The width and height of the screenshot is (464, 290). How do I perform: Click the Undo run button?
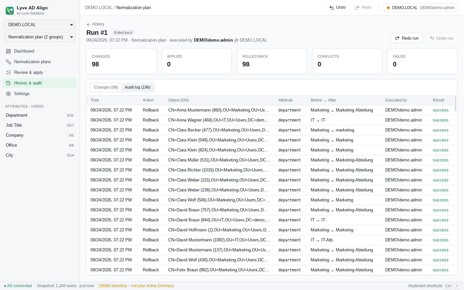[x=441, y=38]
